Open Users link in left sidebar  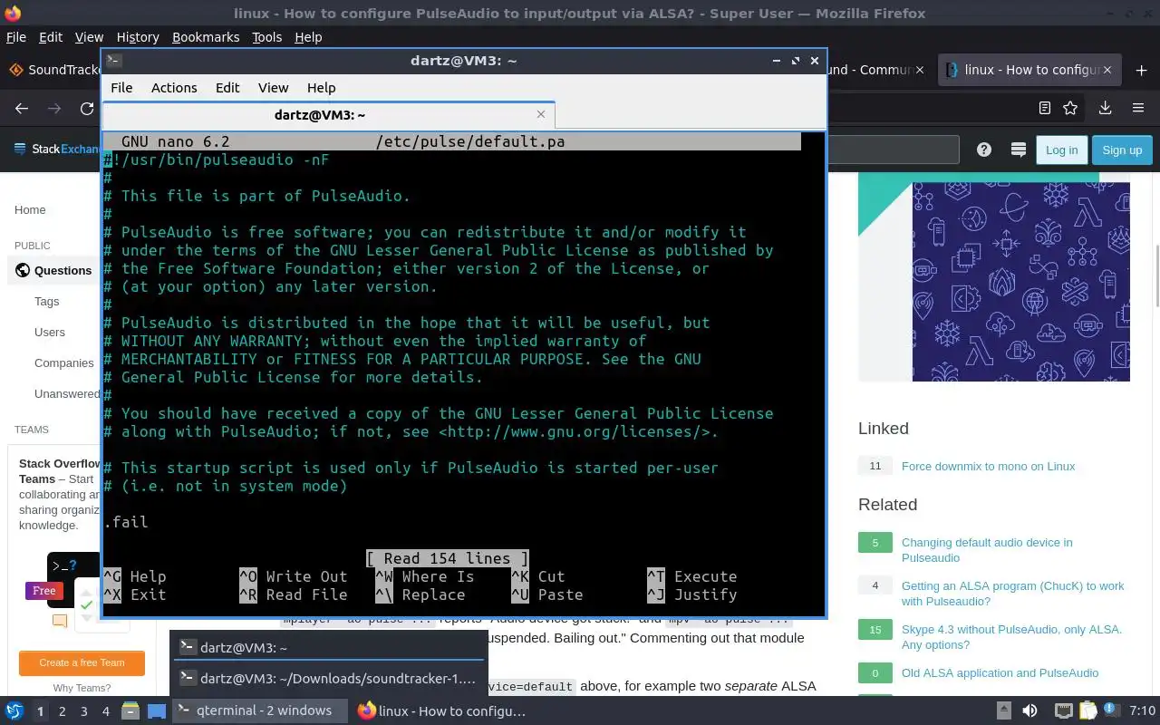point(50,332)
